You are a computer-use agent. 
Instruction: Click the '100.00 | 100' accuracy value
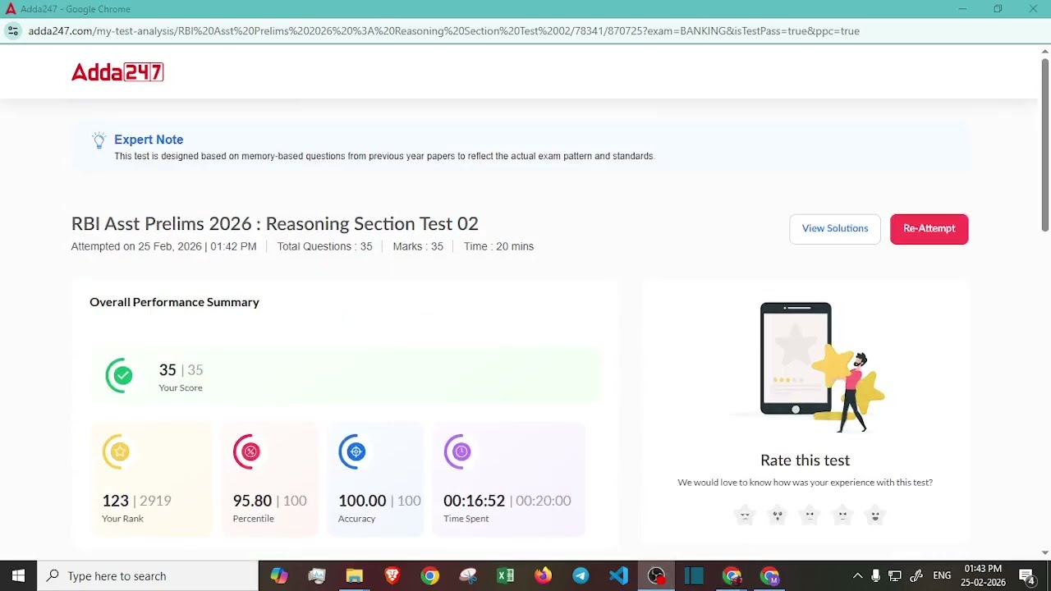(x=379, y=501)
